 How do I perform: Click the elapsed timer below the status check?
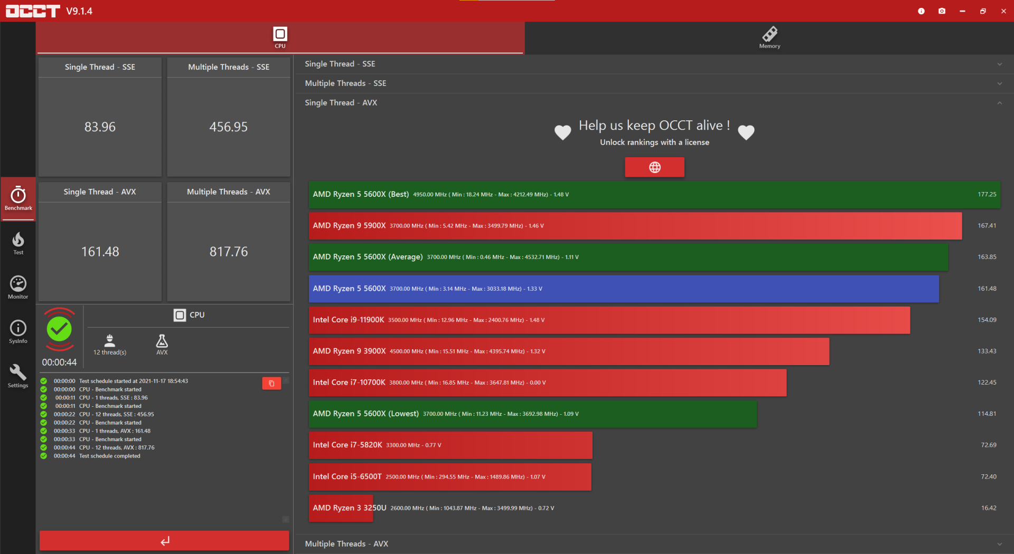click(59, 362)
